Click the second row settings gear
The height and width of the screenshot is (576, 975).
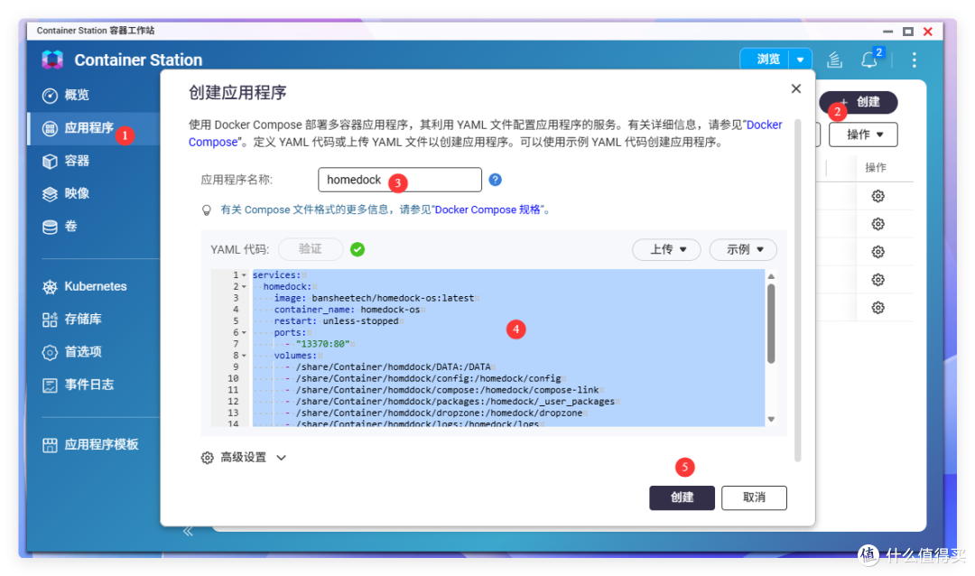878,224
